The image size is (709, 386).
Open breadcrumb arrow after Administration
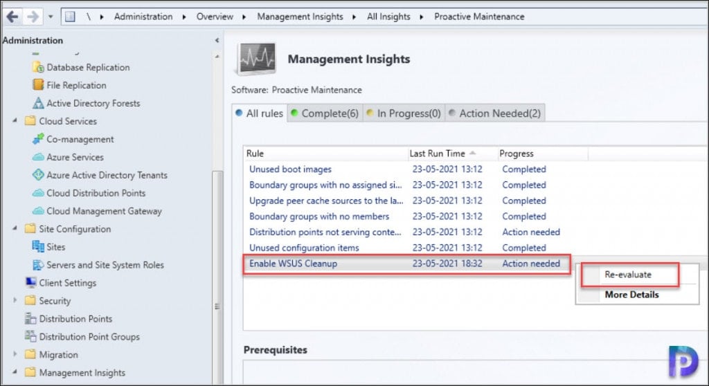pyautogui.click(x=184, y=17)
